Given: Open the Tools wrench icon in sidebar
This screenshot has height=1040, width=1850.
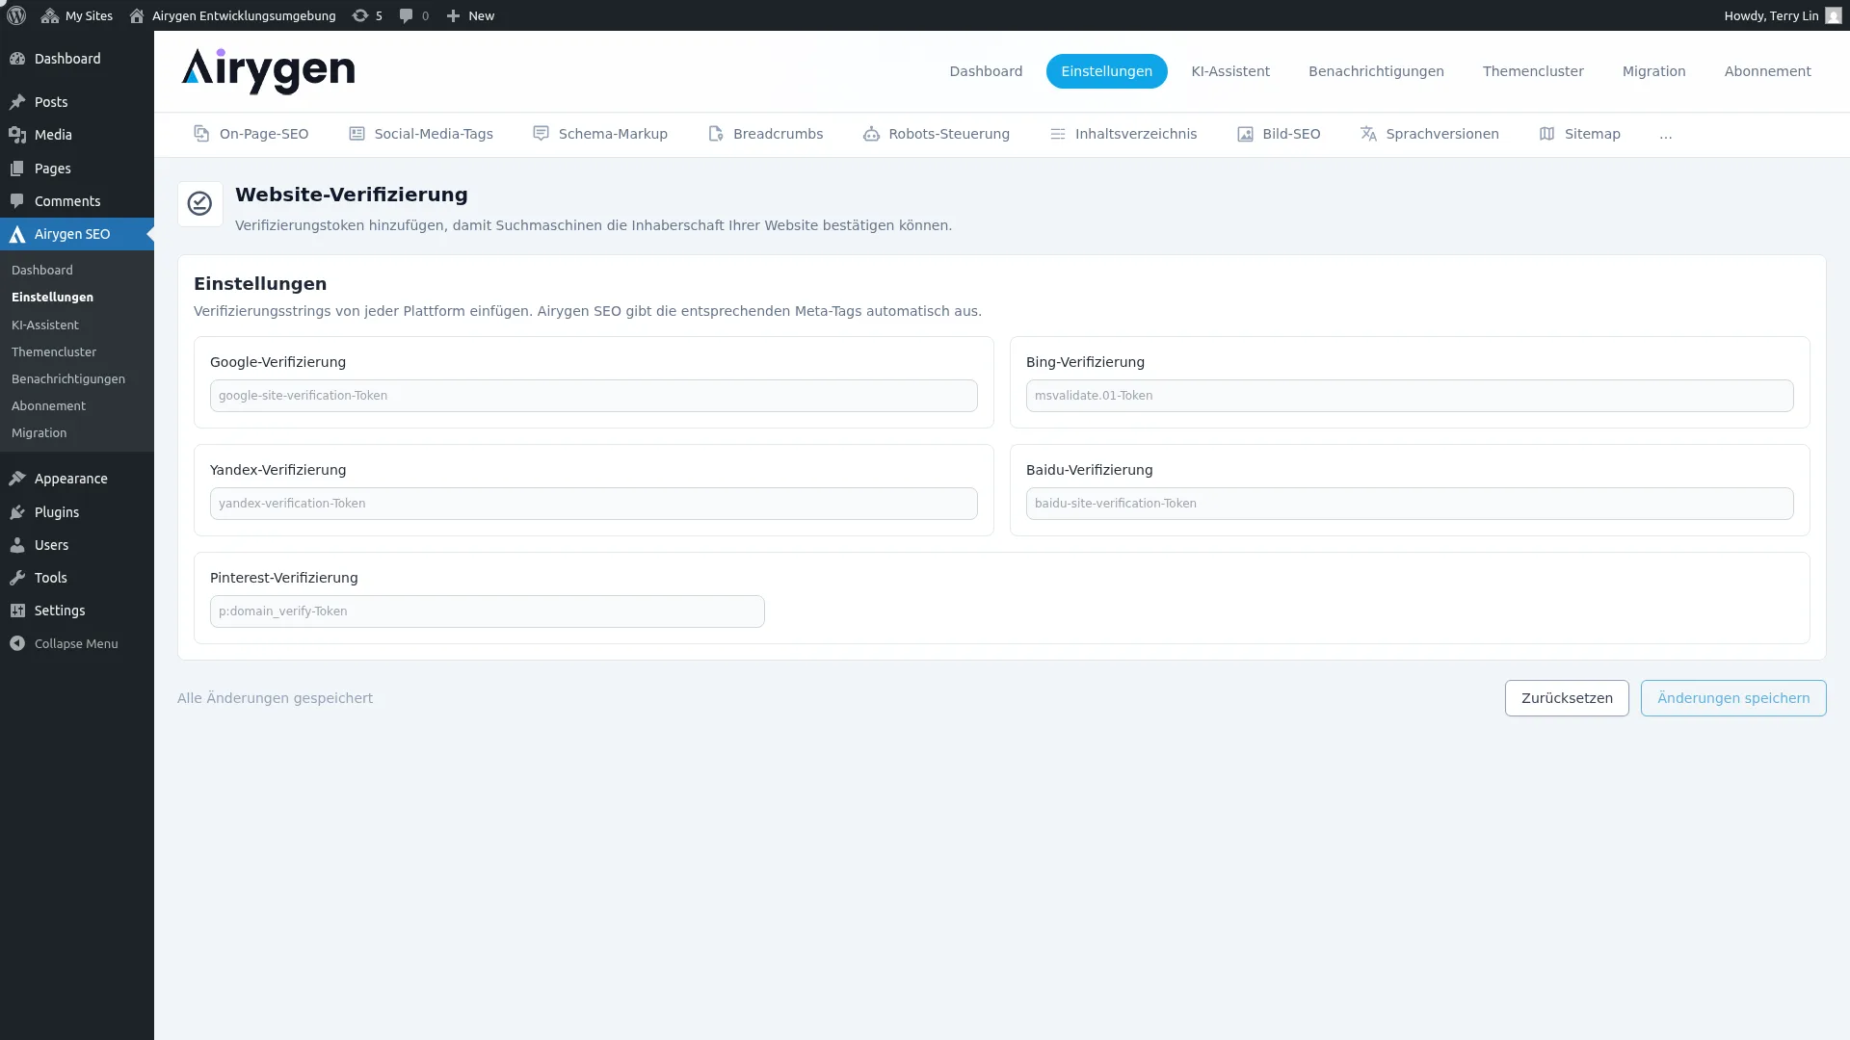Looking at the screenshot, I should [x=17, y=578].
